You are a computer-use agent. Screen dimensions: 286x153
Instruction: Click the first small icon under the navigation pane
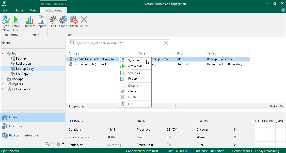(47, 144)
